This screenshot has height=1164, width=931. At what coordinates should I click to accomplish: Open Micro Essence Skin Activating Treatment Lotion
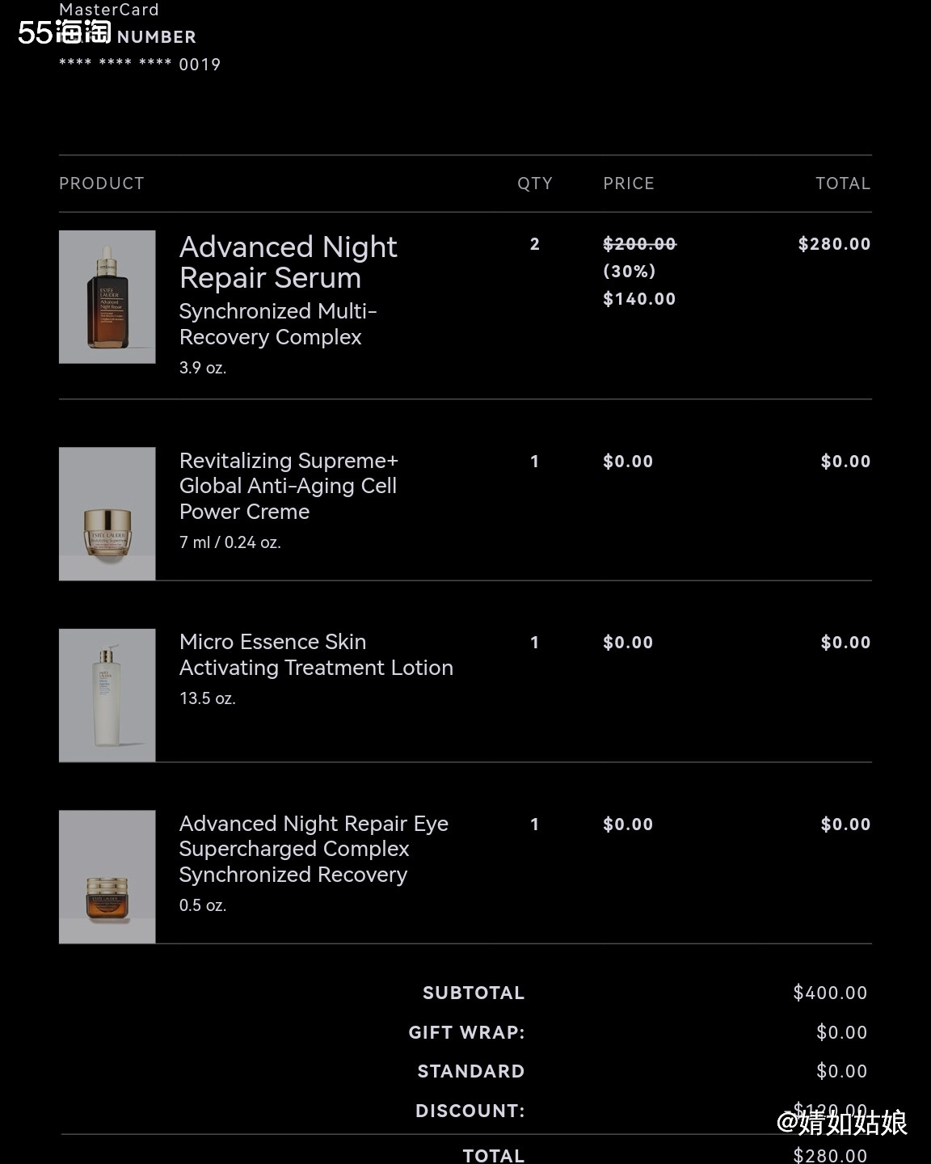tap(316, 655)
